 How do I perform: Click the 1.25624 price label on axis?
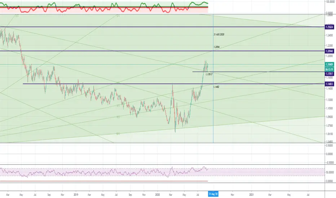point(330,27)
